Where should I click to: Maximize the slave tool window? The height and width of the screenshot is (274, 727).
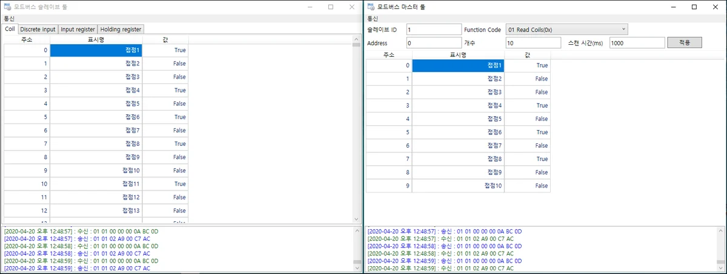(x=331, y=7)
